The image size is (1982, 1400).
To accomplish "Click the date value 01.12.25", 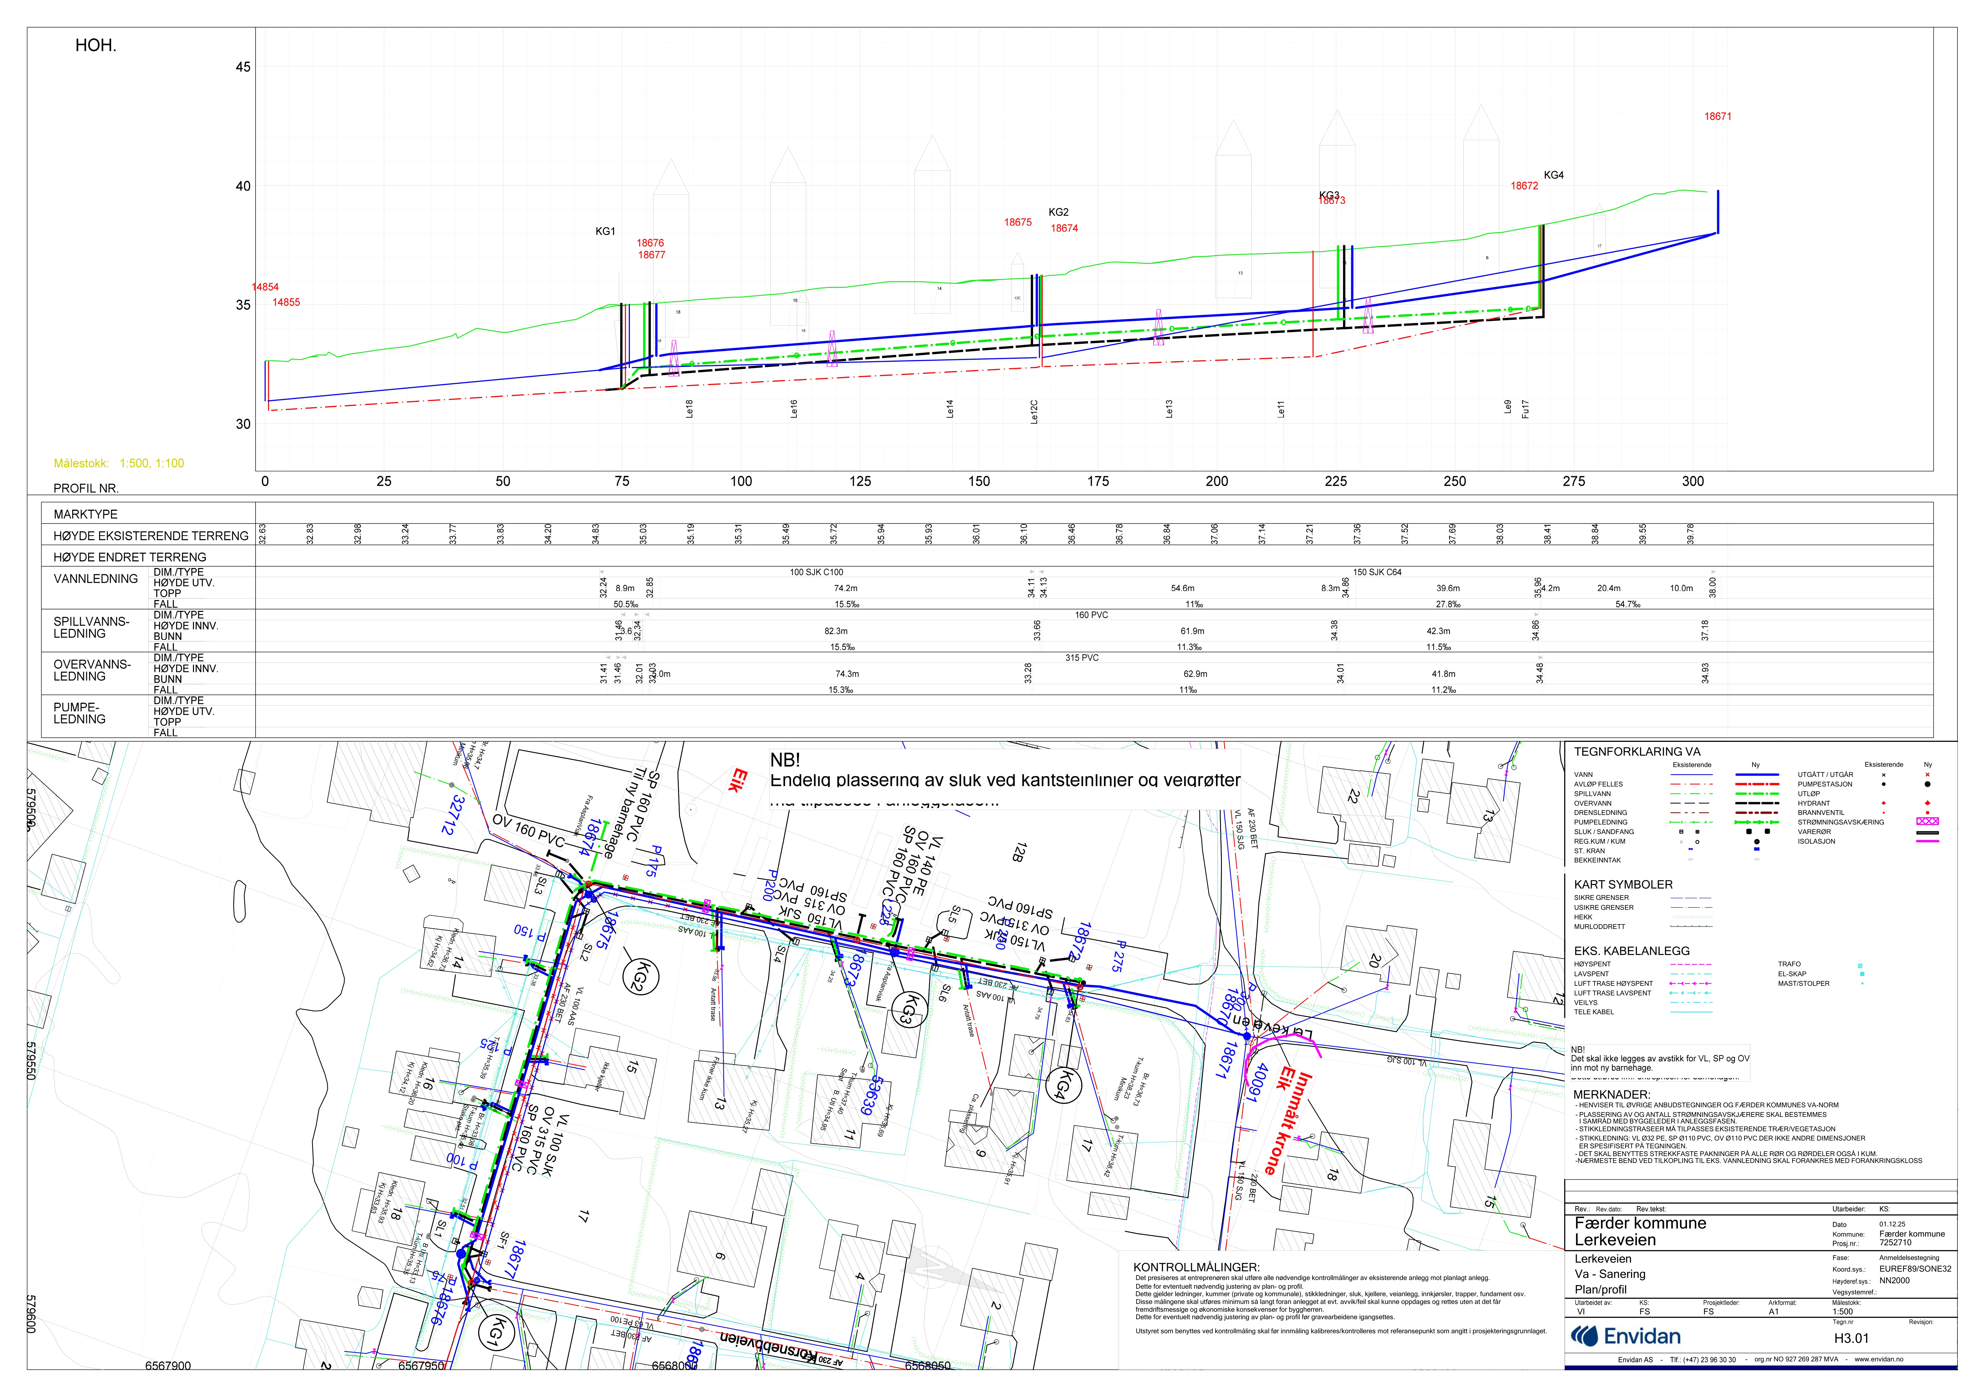I will click(x=1892, y=1224).
